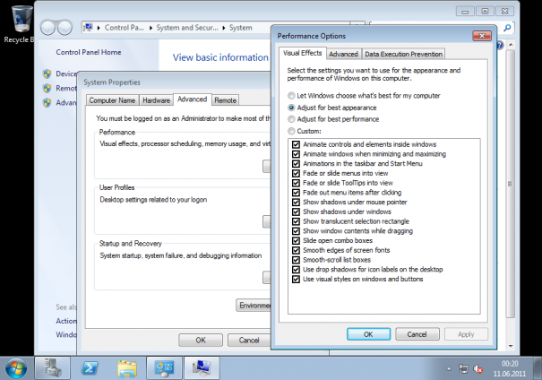Viewport: 542px width, 380px height.
Task: Select the Advanced tab in System Properties
Action: click(x=193, y=99)
